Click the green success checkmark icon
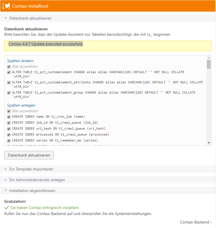Viewport: 216px width, 228px height. (x=7, y=208)
